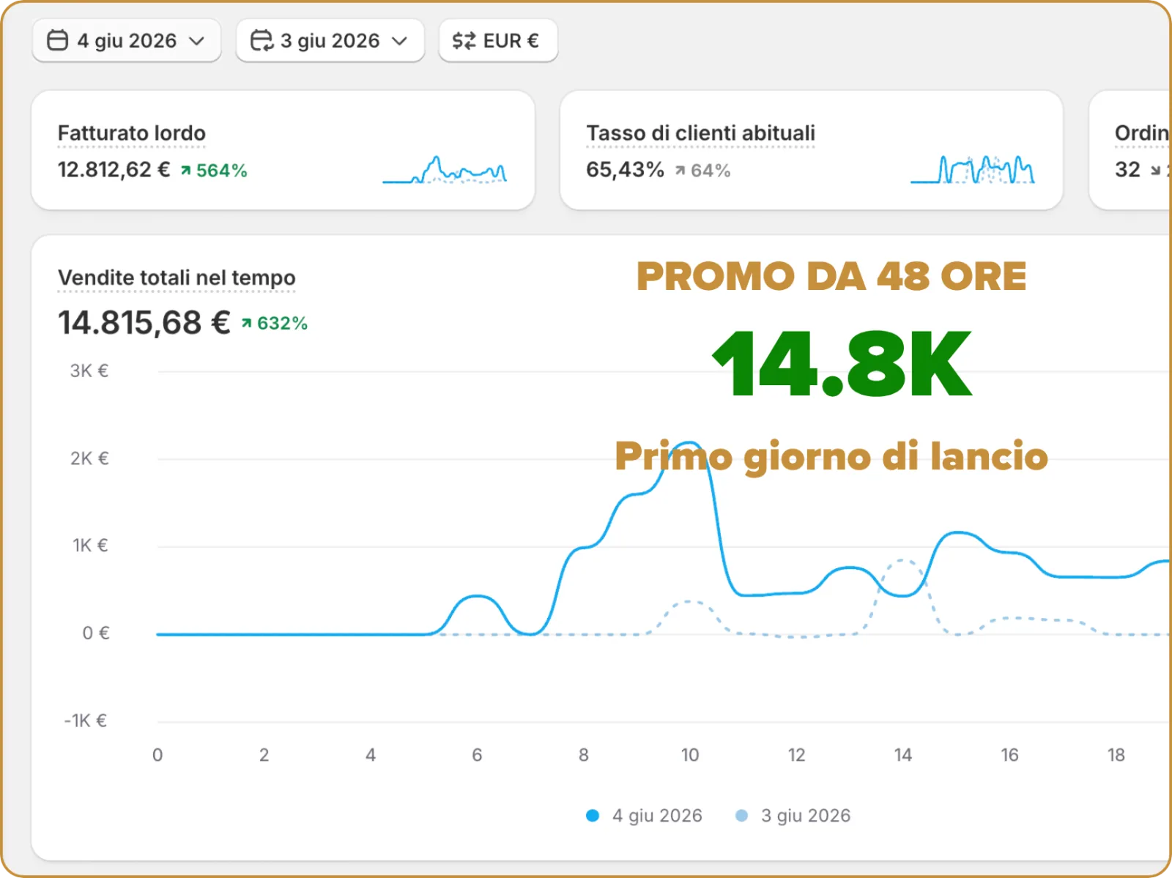This screenshot has height=878, width=1172.
Task: Click the calendar icon beside 4 giu 2026
Action: [58, 40]
